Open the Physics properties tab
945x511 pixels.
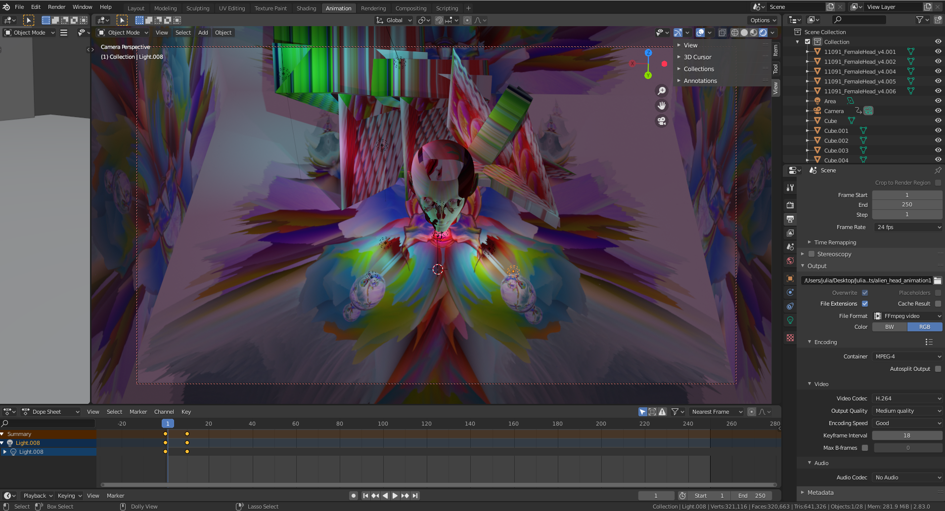pyautogui.click(x=790, y=292)
